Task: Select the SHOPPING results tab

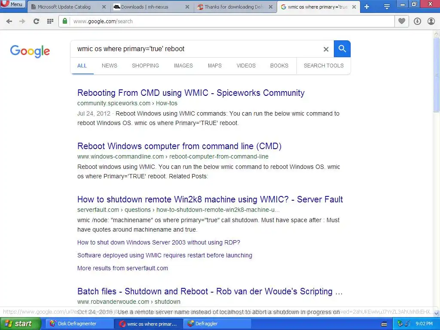Action: coord(145,66)
